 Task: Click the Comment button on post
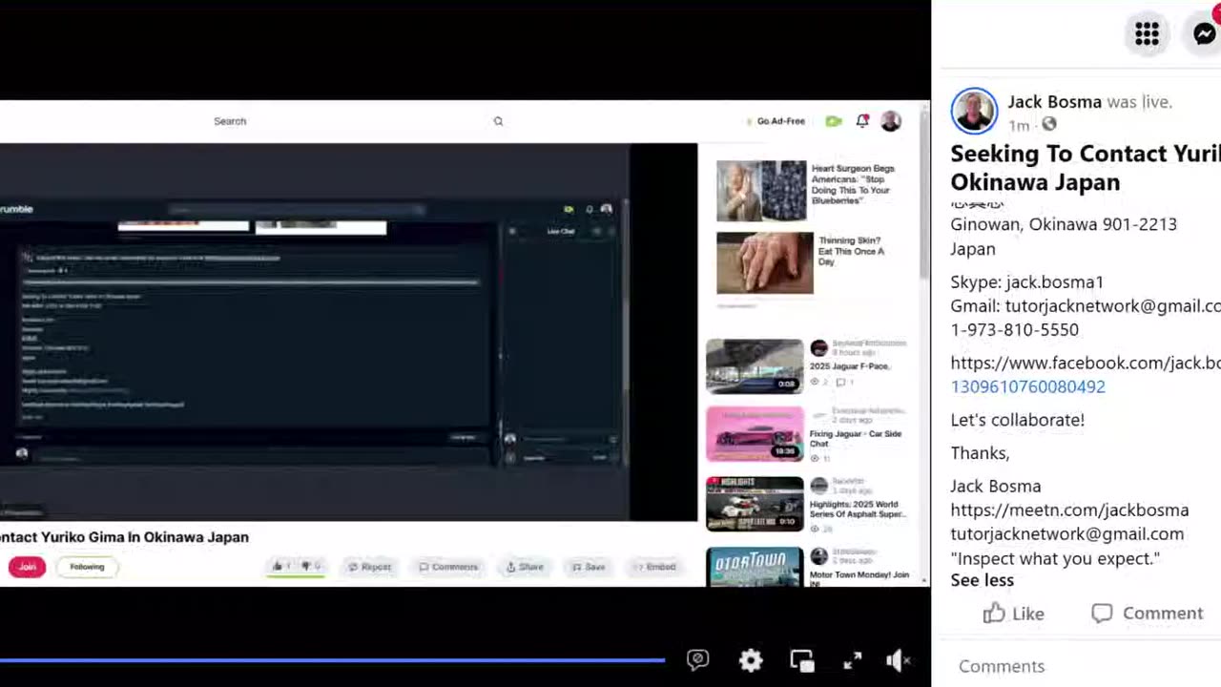[x=1148, y=614]
